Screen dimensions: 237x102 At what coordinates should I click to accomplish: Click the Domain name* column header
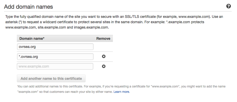(x=32, y=39)
